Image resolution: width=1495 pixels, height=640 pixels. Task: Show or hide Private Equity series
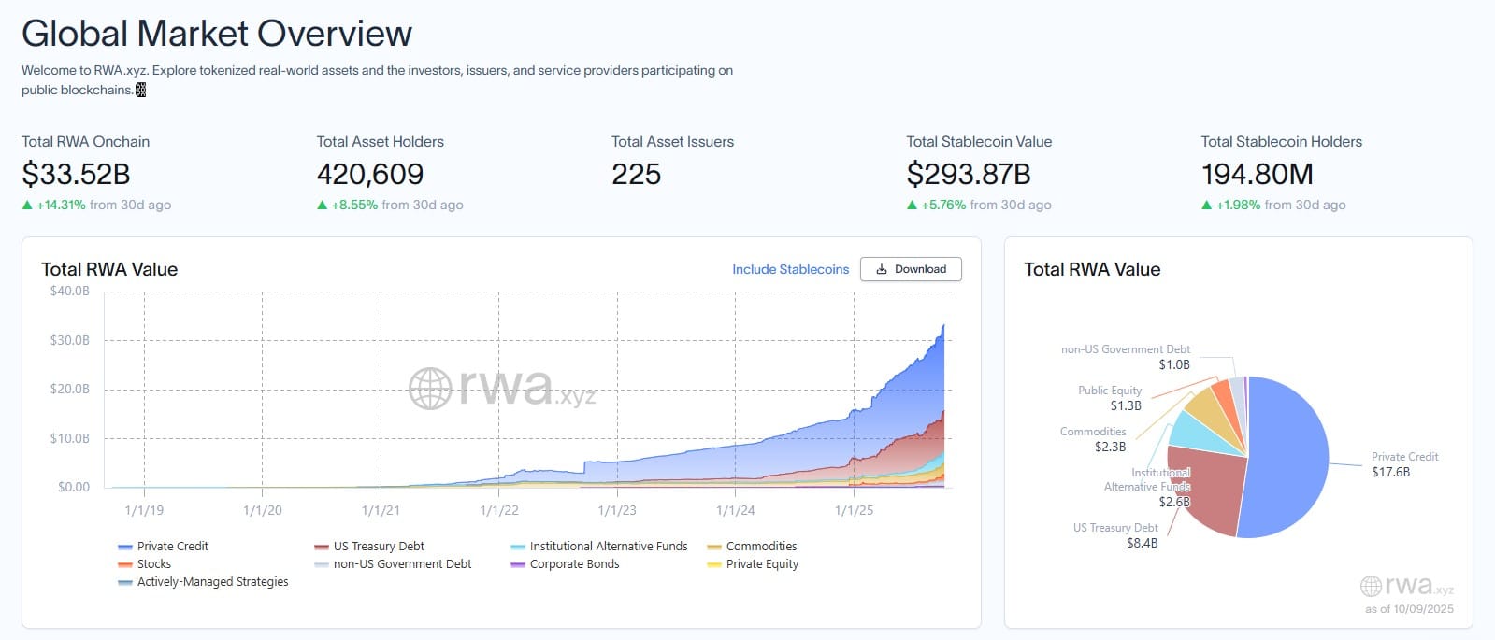point(762,564)
